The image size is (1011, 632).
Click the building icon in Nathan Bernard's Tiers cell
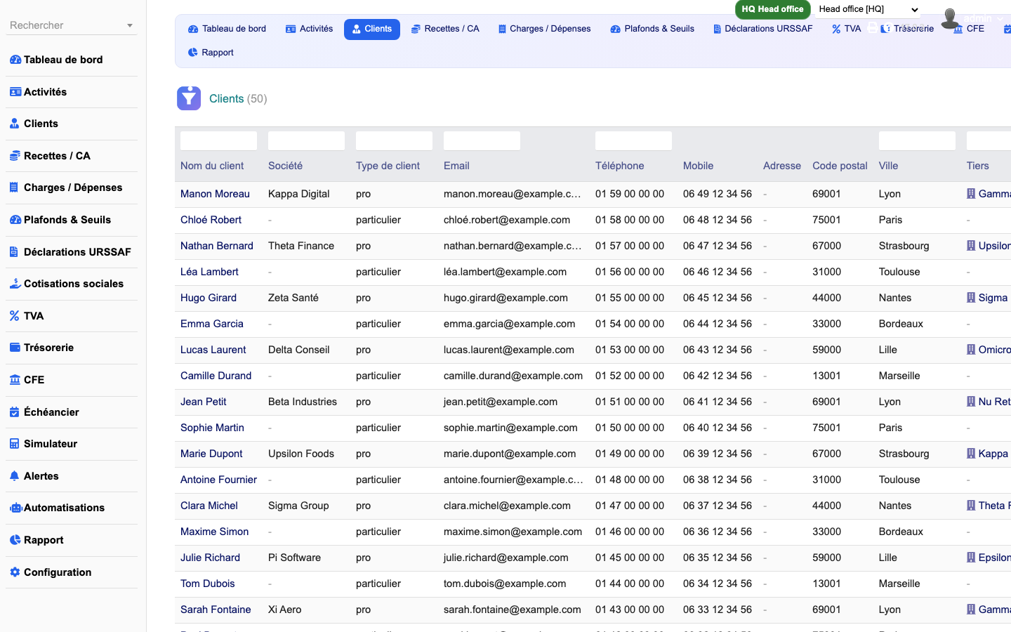pyautogui.click(x=971, y=246)
